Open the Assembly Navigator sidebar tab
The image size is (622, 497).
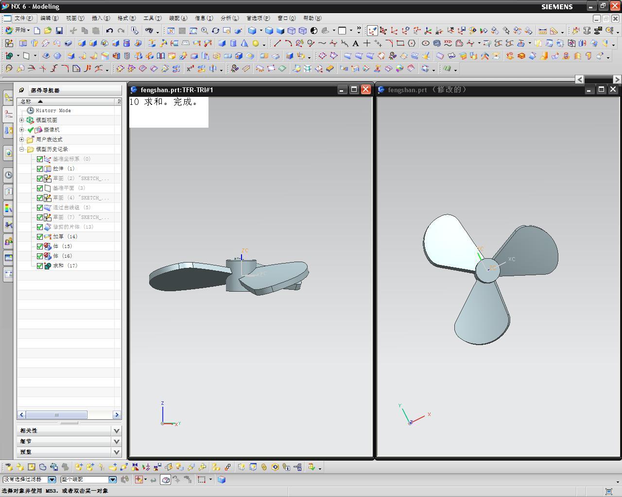[x=8, y=98]
